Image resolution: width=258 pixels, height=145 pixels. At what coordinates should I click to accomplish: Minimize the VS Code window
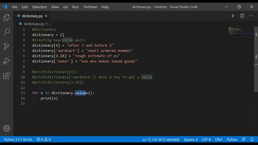pos(226,7)
